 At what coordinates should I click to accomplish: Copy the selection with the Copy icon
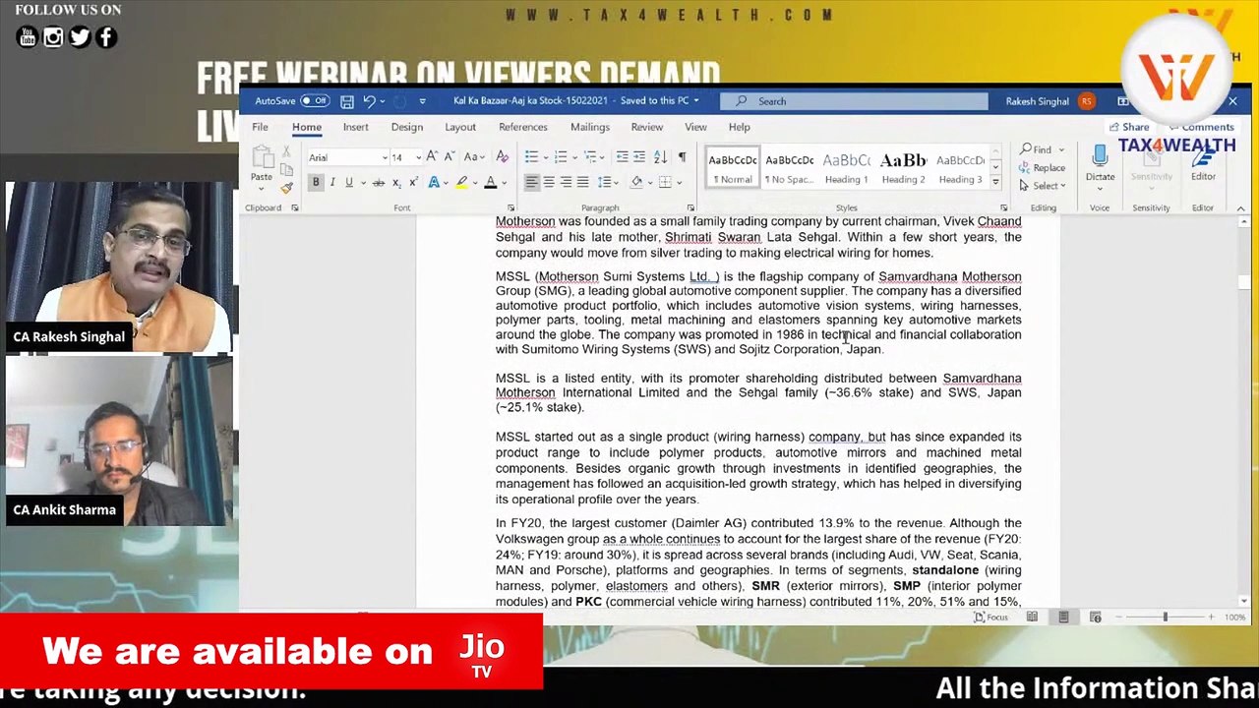pyautogui.click(x=286, y=169)
